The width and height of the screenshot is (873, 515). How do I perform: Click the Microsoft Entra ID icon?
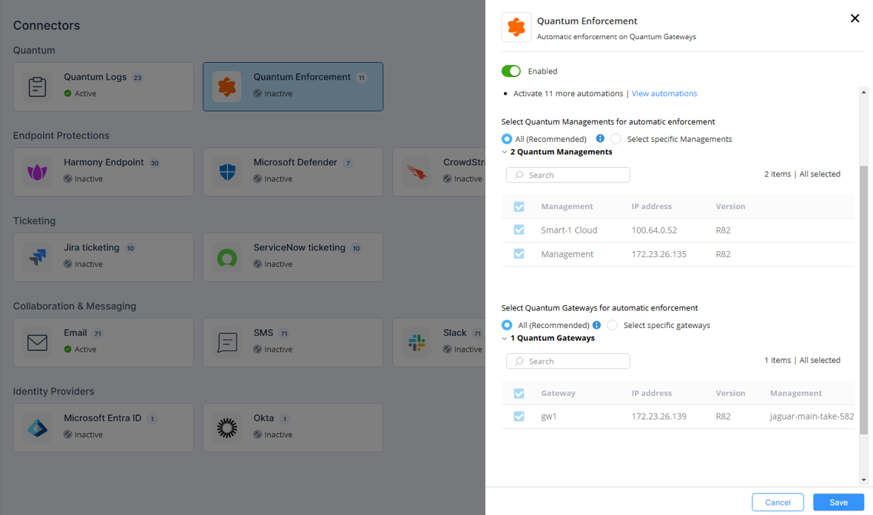click(x=37, y=428)
